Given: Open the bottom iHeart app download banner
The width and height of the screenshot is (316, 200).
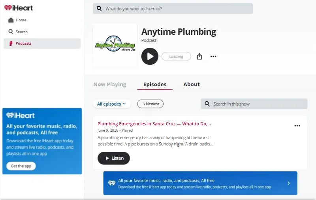Looking at the screenshot, I should coord(200,183).
